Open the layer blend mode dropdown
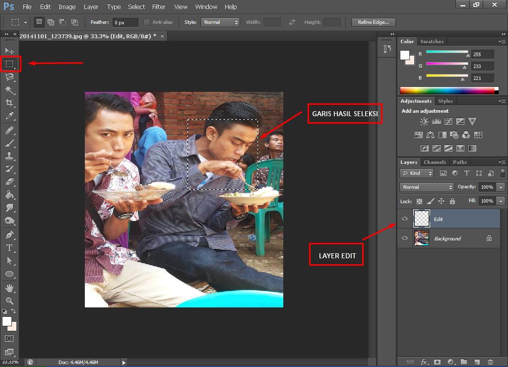The width and height of the screenshot is (508, 367). 427,187
